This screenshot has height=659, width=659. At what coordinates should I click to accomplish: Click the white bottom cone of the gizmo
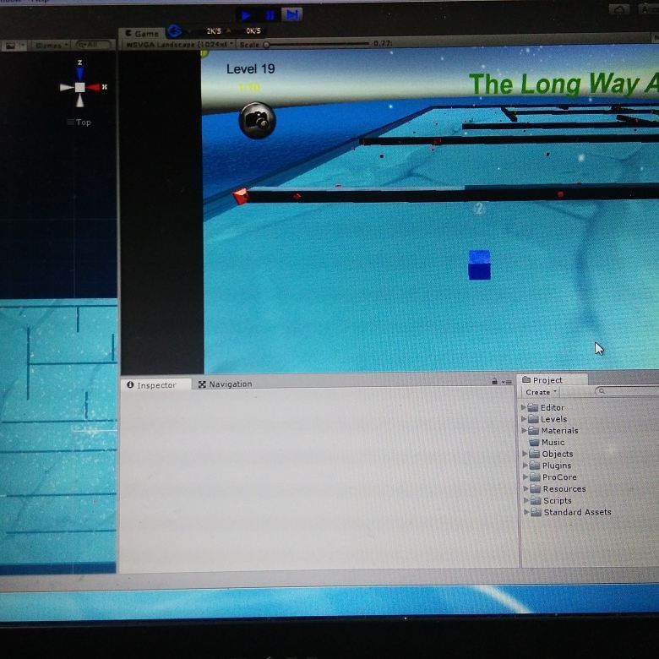pyautogui.click(x=80, y=100)
